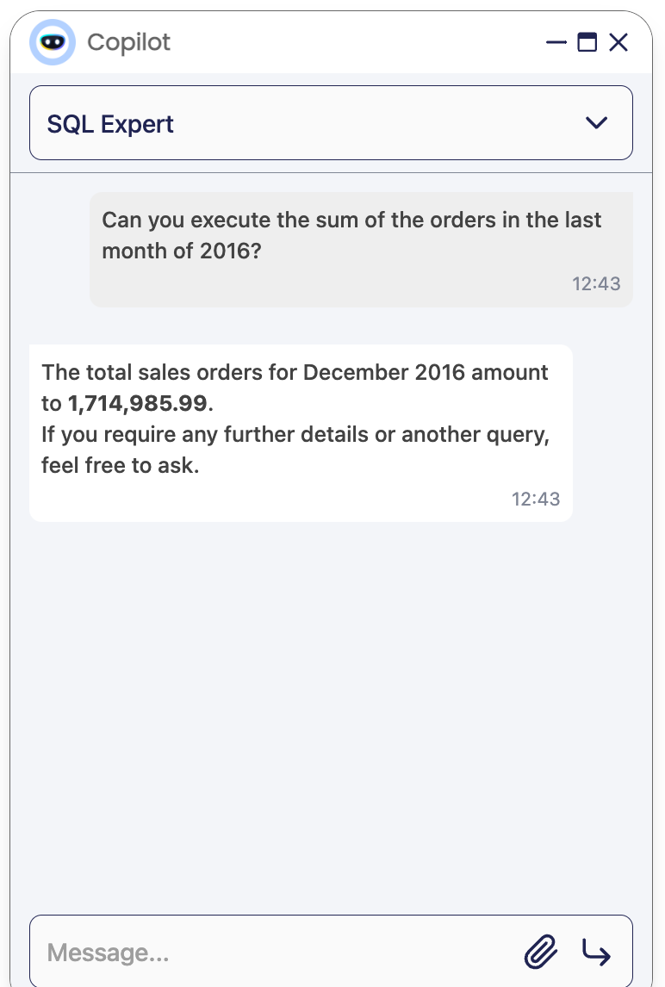Select the Copilot reply message bubble
Image resolution: width=665 pixels, height=987 pixels.
click(x=301, y=433)
